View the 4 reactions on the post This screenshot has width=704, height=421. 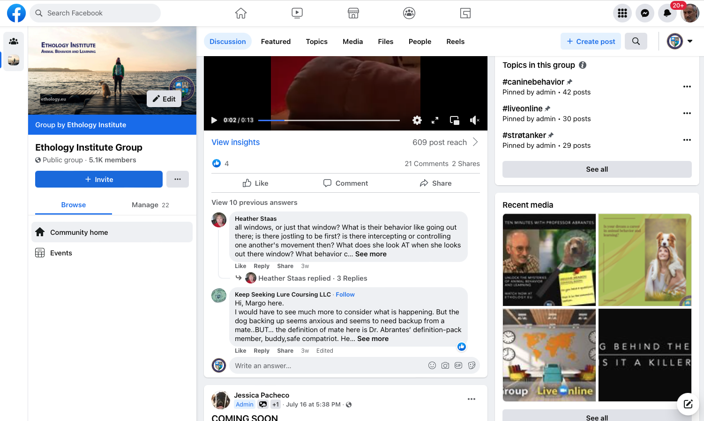tap(220, 163)
